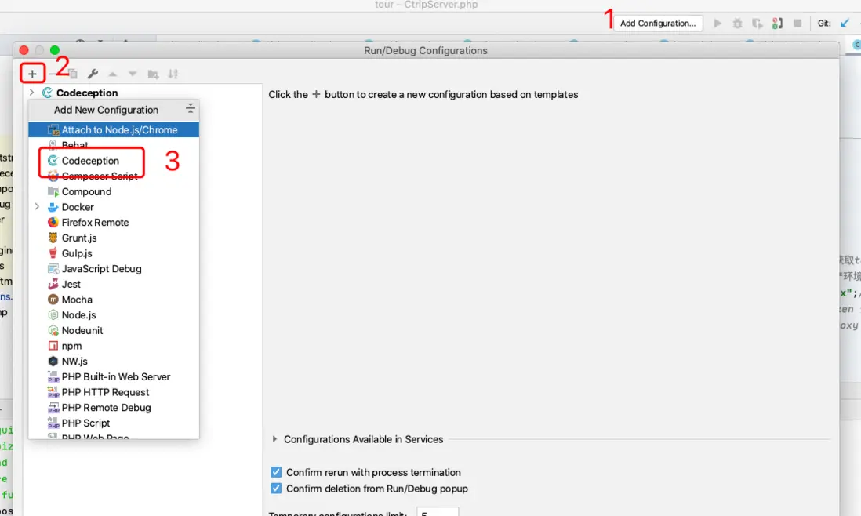The height and width of the screenshot is (516, 861).
Task: Select PHP Built-in Web Server type
Action: pyautogui.click(x=114, y=376)
